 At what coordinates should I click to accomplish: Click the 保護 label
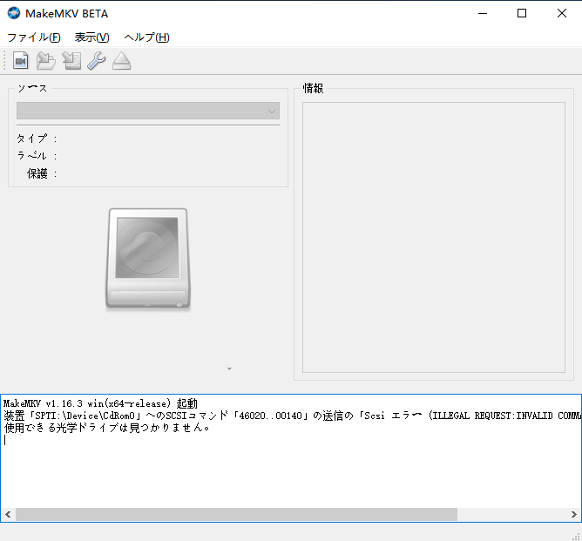(x=42, y=173)
